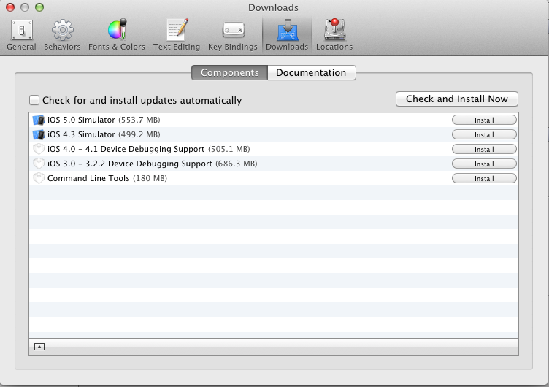The width and height of the screenshot is (549, 387).
Task: Install the iOS 5.0 Simulator
Action: (x=484, y=120)
